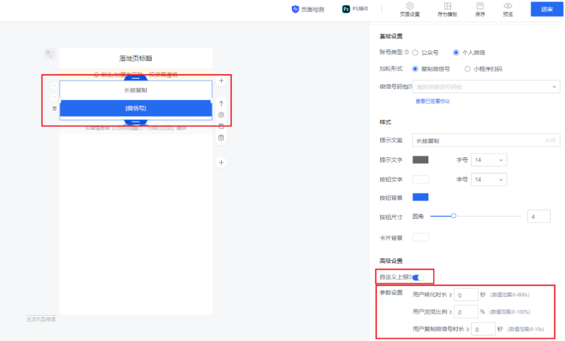Image resolution: width=565 pixels, height=341 pixels.
Task: Open 卡片背景 color swatch
Action: (421, 237)
